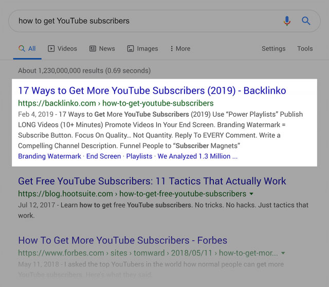Expand the dropdown arrow beside Hootsuite URL

click(251, 194)
